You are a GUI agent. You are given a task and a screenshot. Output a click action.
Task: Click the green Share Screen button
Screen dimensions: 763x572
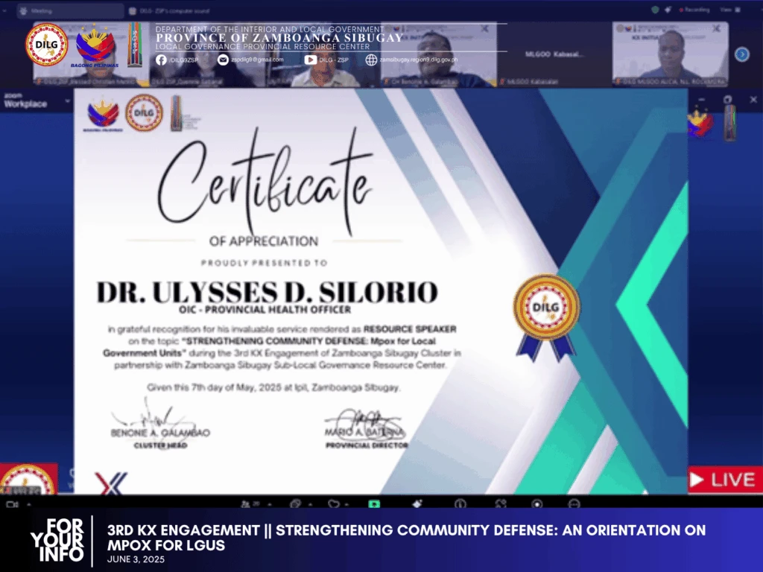click(x=374, y=504)
